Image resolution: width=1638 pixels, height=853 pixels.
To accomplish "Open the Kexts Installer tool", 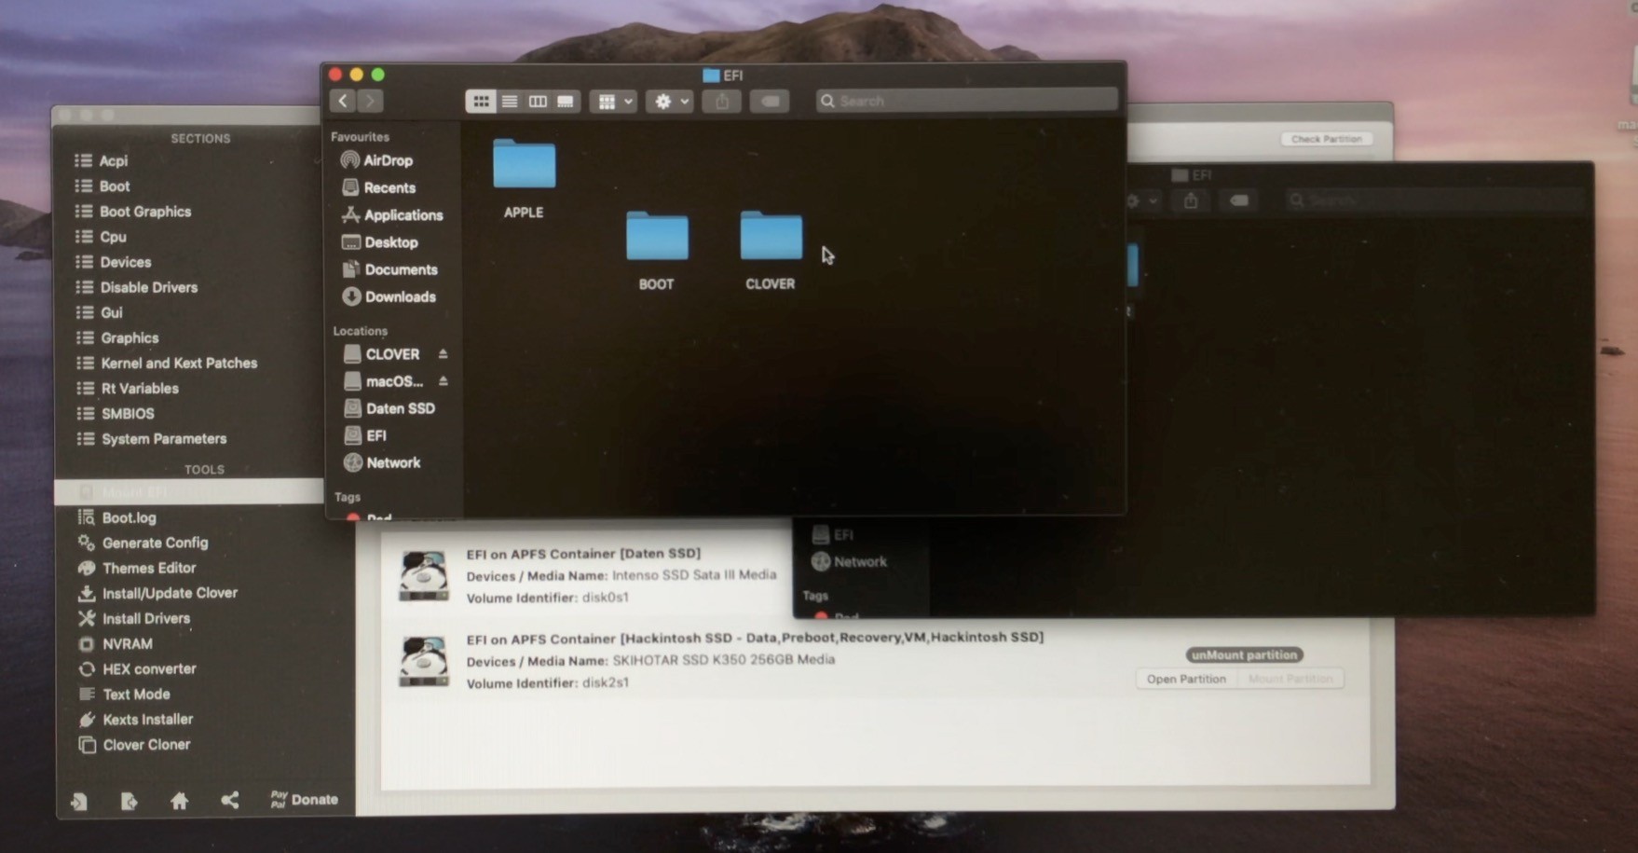I will 136,719.
